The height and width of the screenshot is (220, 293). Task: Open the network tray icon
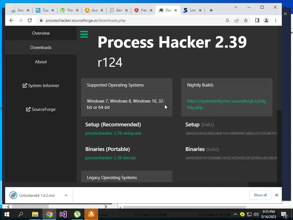249,214
